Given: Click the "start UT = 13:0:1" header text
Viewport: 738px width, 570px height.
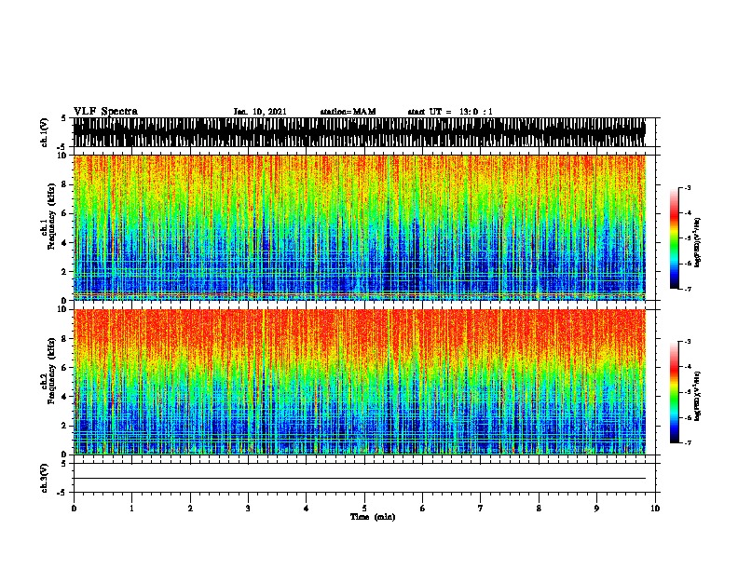Looking at the screenshot, I should (x=450, y=112).
